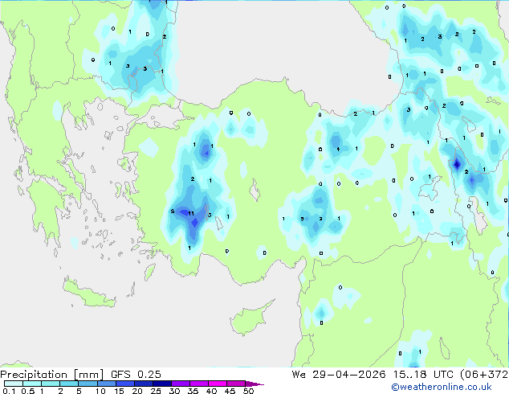Select the 30–35 mm purple legend swatch

pyautogui.click(x=180, y=384)
